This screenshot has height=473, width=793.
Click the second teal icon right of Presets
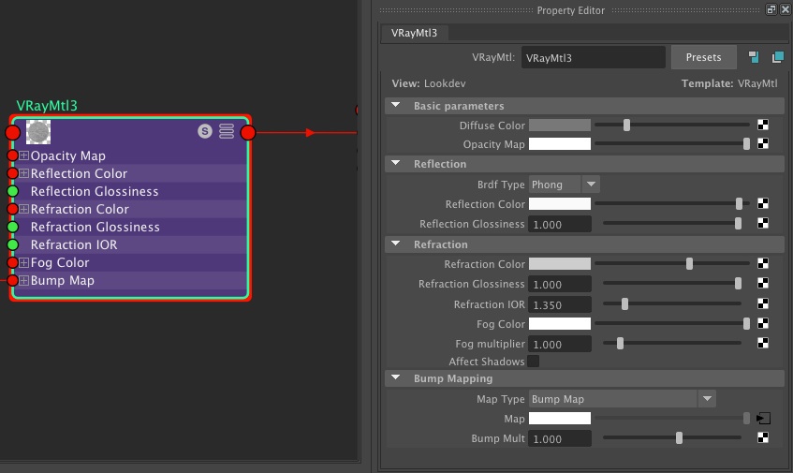coord(778,57)
